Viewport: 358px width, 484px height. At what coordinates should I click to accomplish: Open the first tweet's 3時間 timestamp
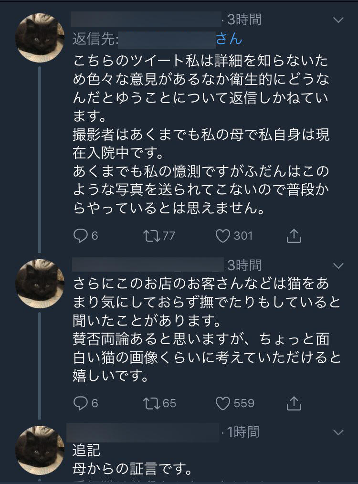click(x=244, y=20)
